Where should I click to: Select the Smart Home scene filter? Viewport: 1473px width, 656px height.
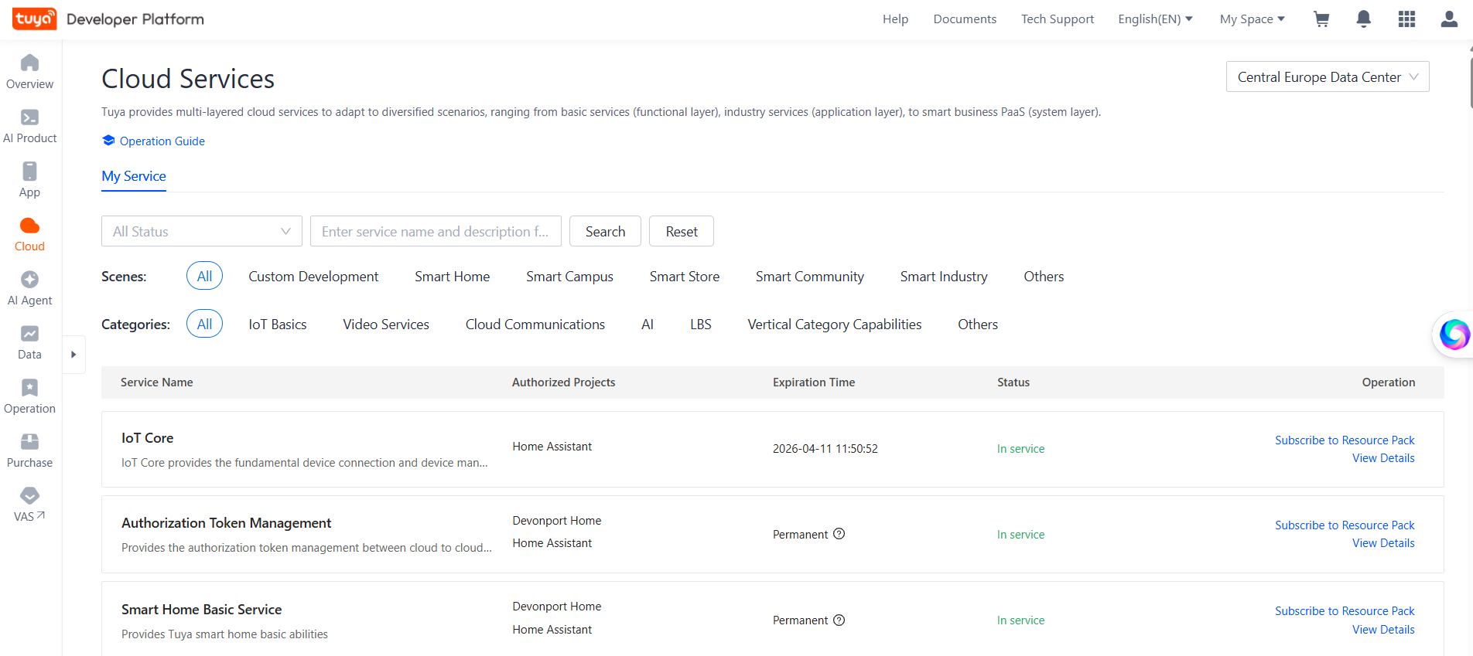pos(452,277)
